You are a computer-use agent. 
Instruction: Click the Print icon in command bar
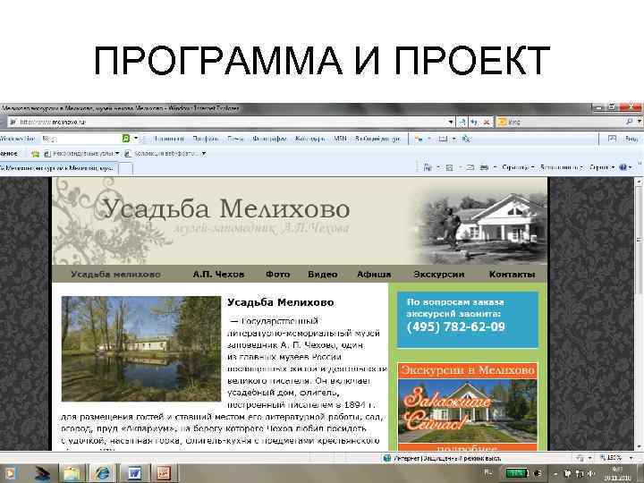[x=485, y=167]
